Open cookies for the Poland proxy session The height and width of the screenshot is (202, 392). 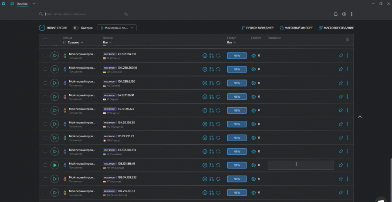(x=253, y=56)
